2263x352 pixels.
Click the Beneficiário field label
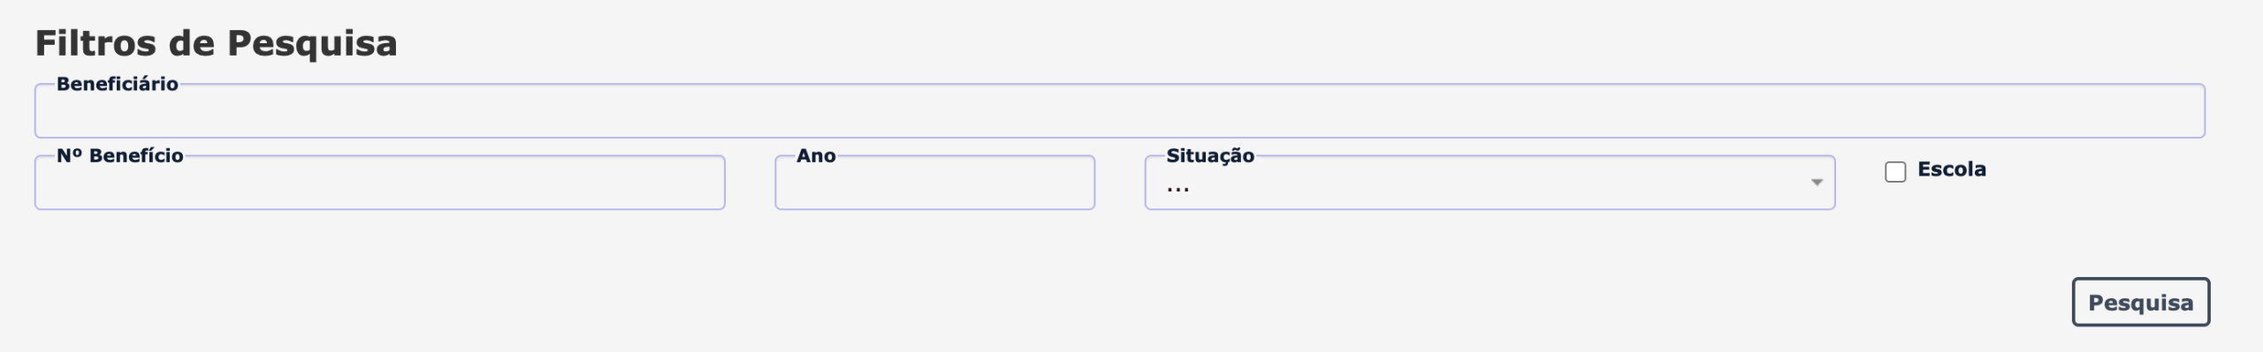[x=118, y=84]
